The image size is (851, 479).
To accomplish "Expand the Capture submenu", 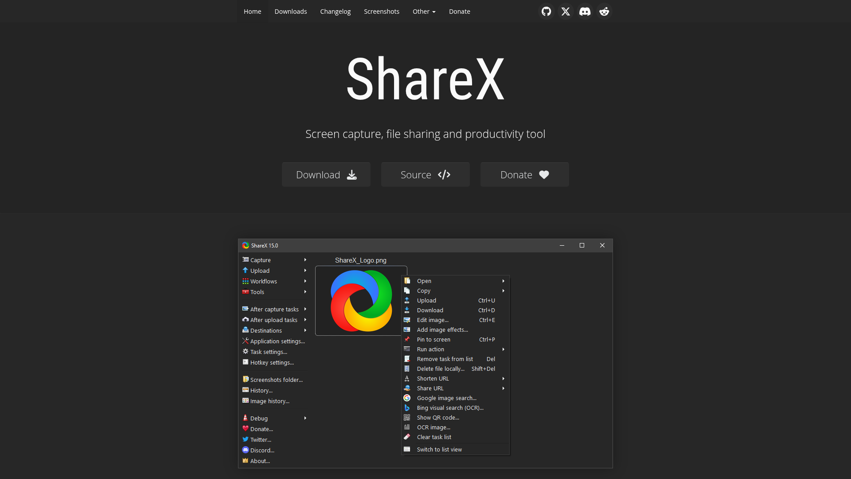I will [260, 260].
